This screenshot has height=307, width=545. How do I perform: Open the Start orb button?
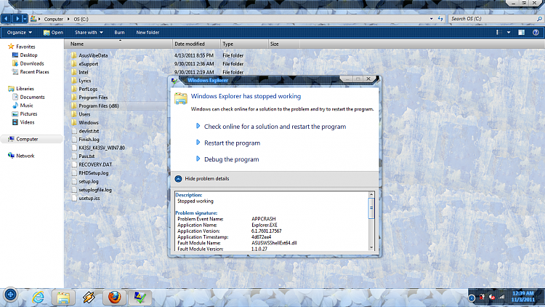[10, 295]
